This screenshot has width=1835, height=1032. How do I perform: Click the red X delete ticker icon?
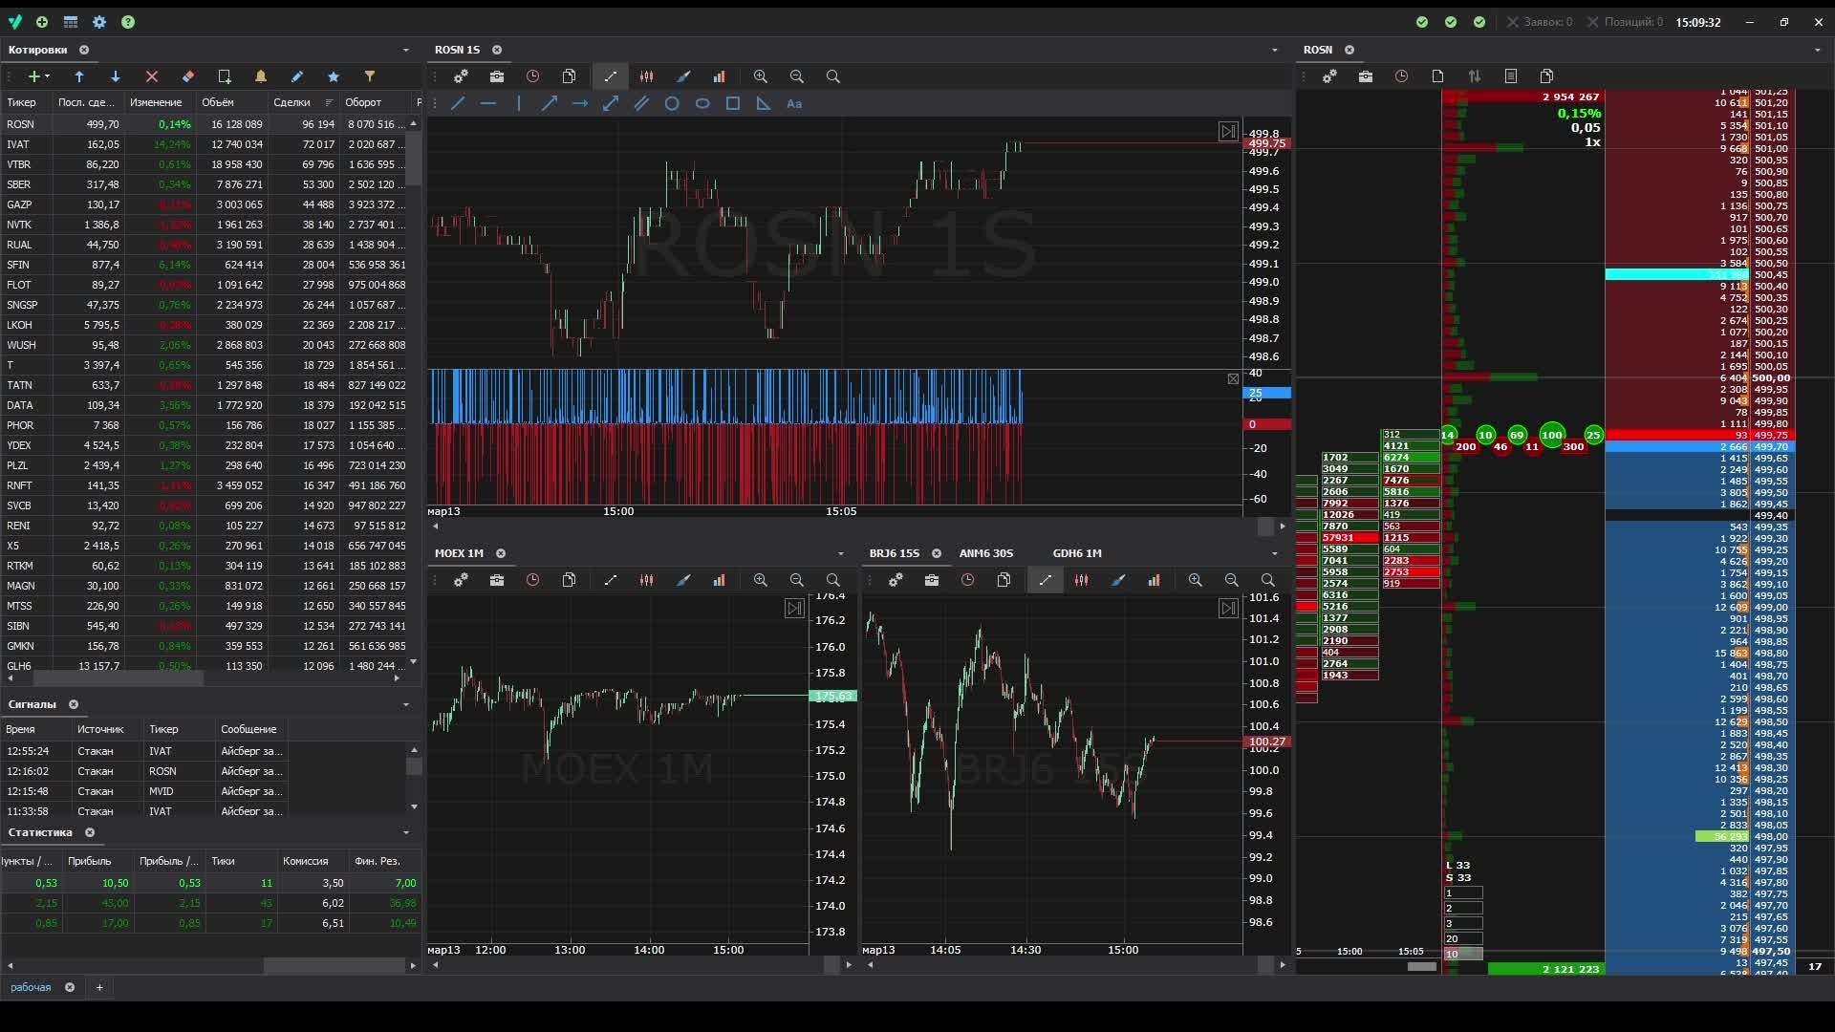(x=152, y=76)
